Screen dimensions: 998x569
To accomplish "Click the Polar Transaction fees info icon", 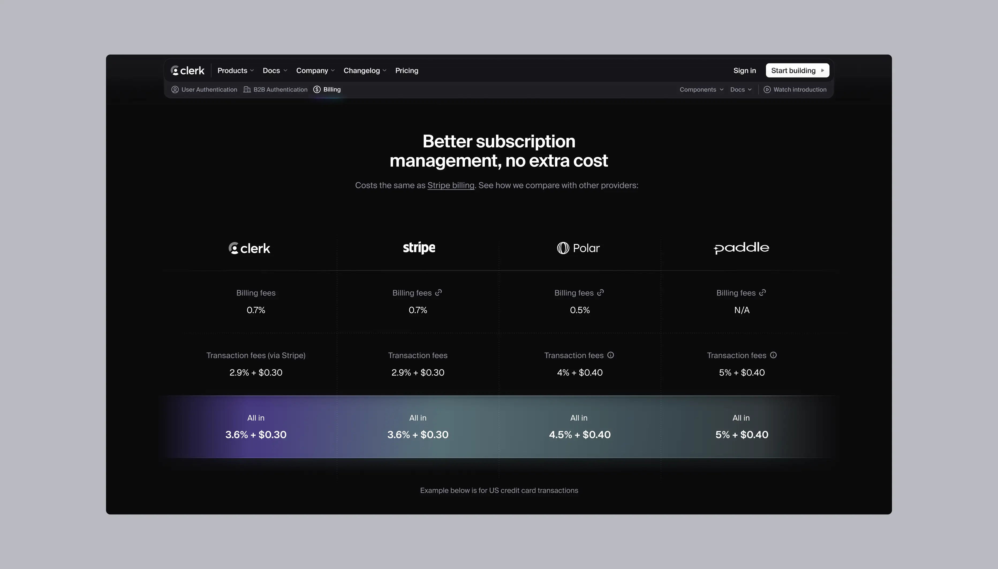I will 611,355.
